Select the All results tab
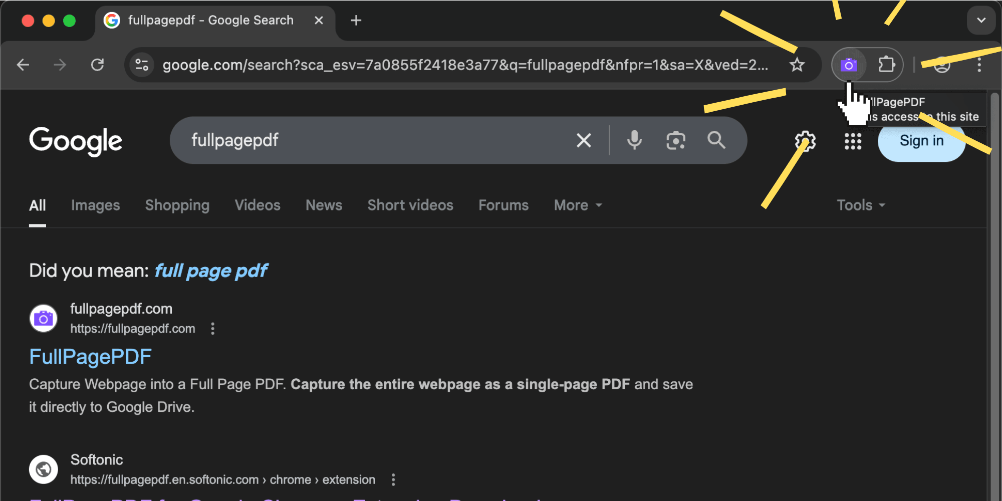 (x=37, y=205)
